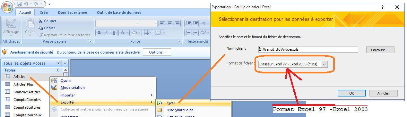Click the Options... security button

click(x=157, y=52)
